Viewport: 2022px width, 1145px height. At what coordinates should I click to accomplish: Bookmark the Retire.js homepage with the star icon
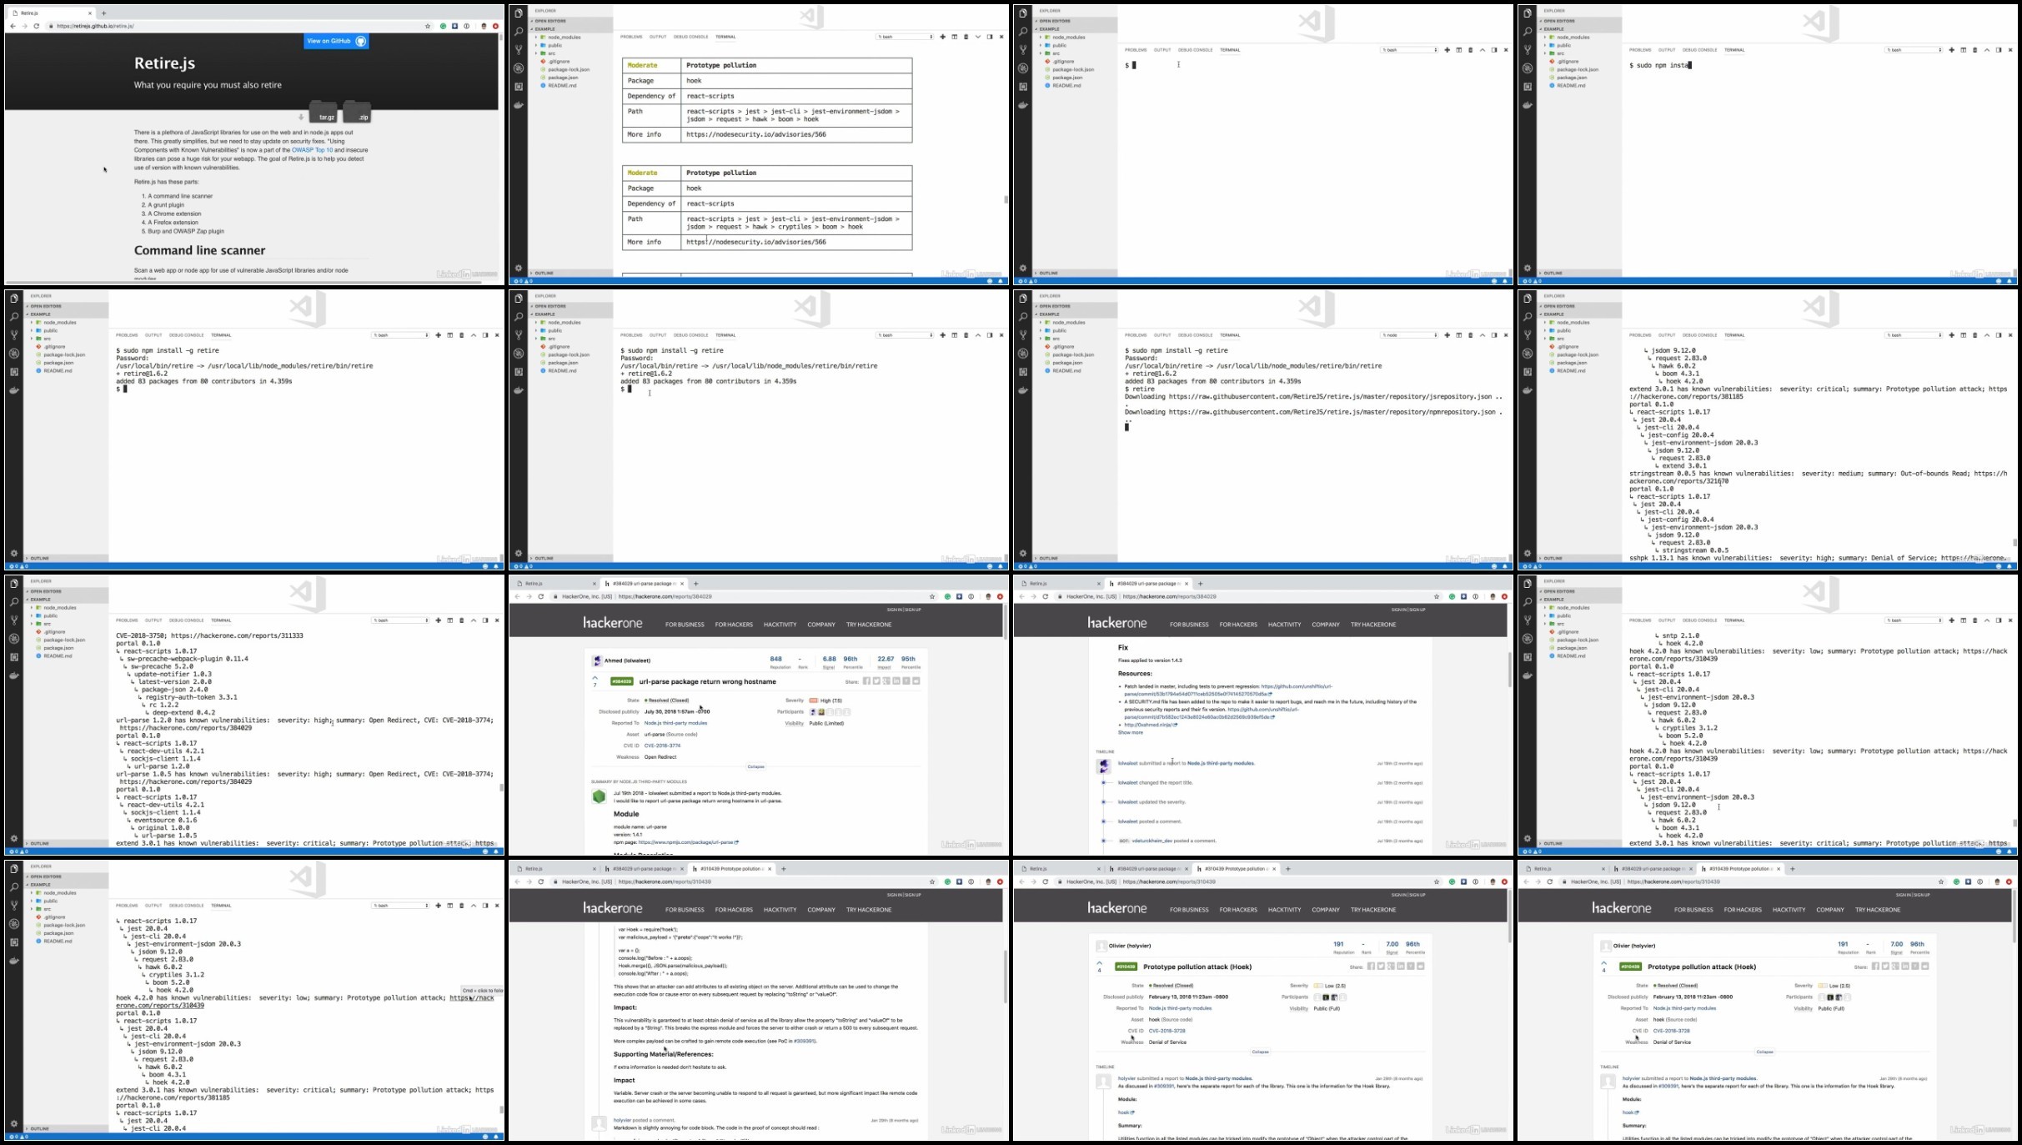(x=428, y=26)
